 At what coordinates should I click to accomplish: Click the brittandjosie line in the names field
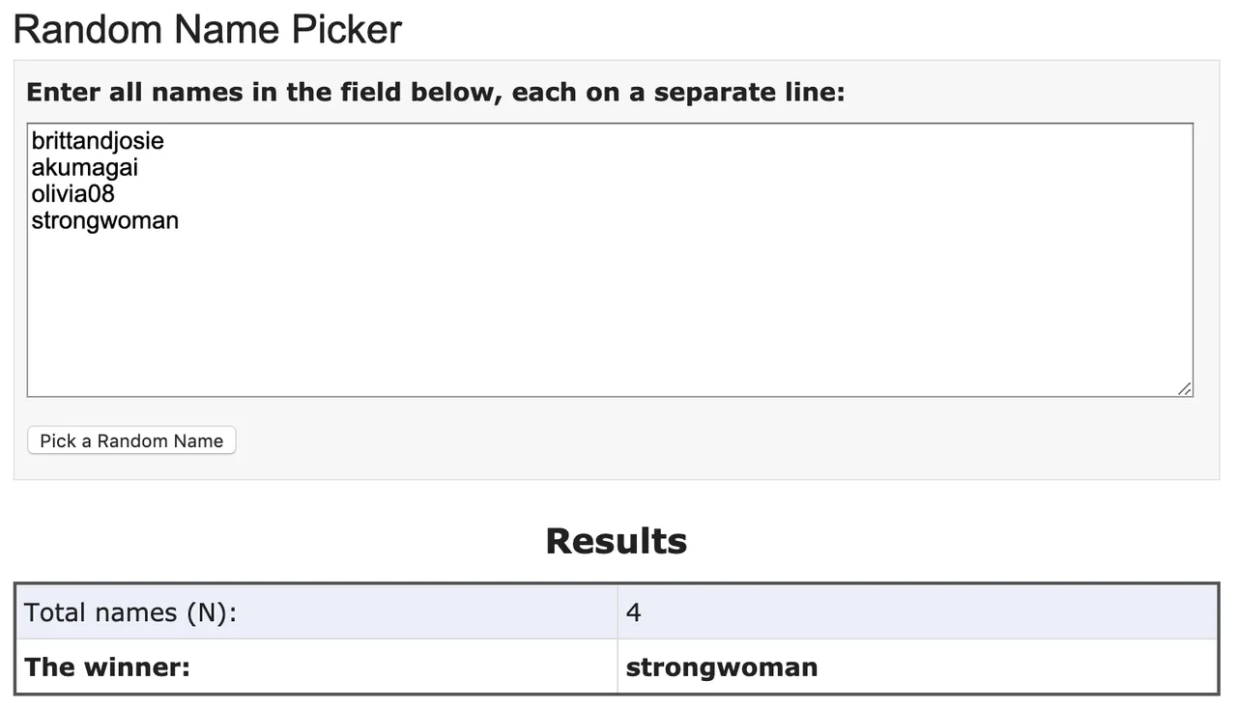[98, 141]
